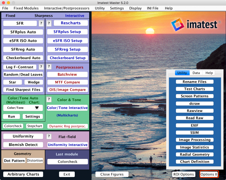The image size is (226, 180).
Task: Click the question mark beside Postprocessors label
Action: point(49,67)
